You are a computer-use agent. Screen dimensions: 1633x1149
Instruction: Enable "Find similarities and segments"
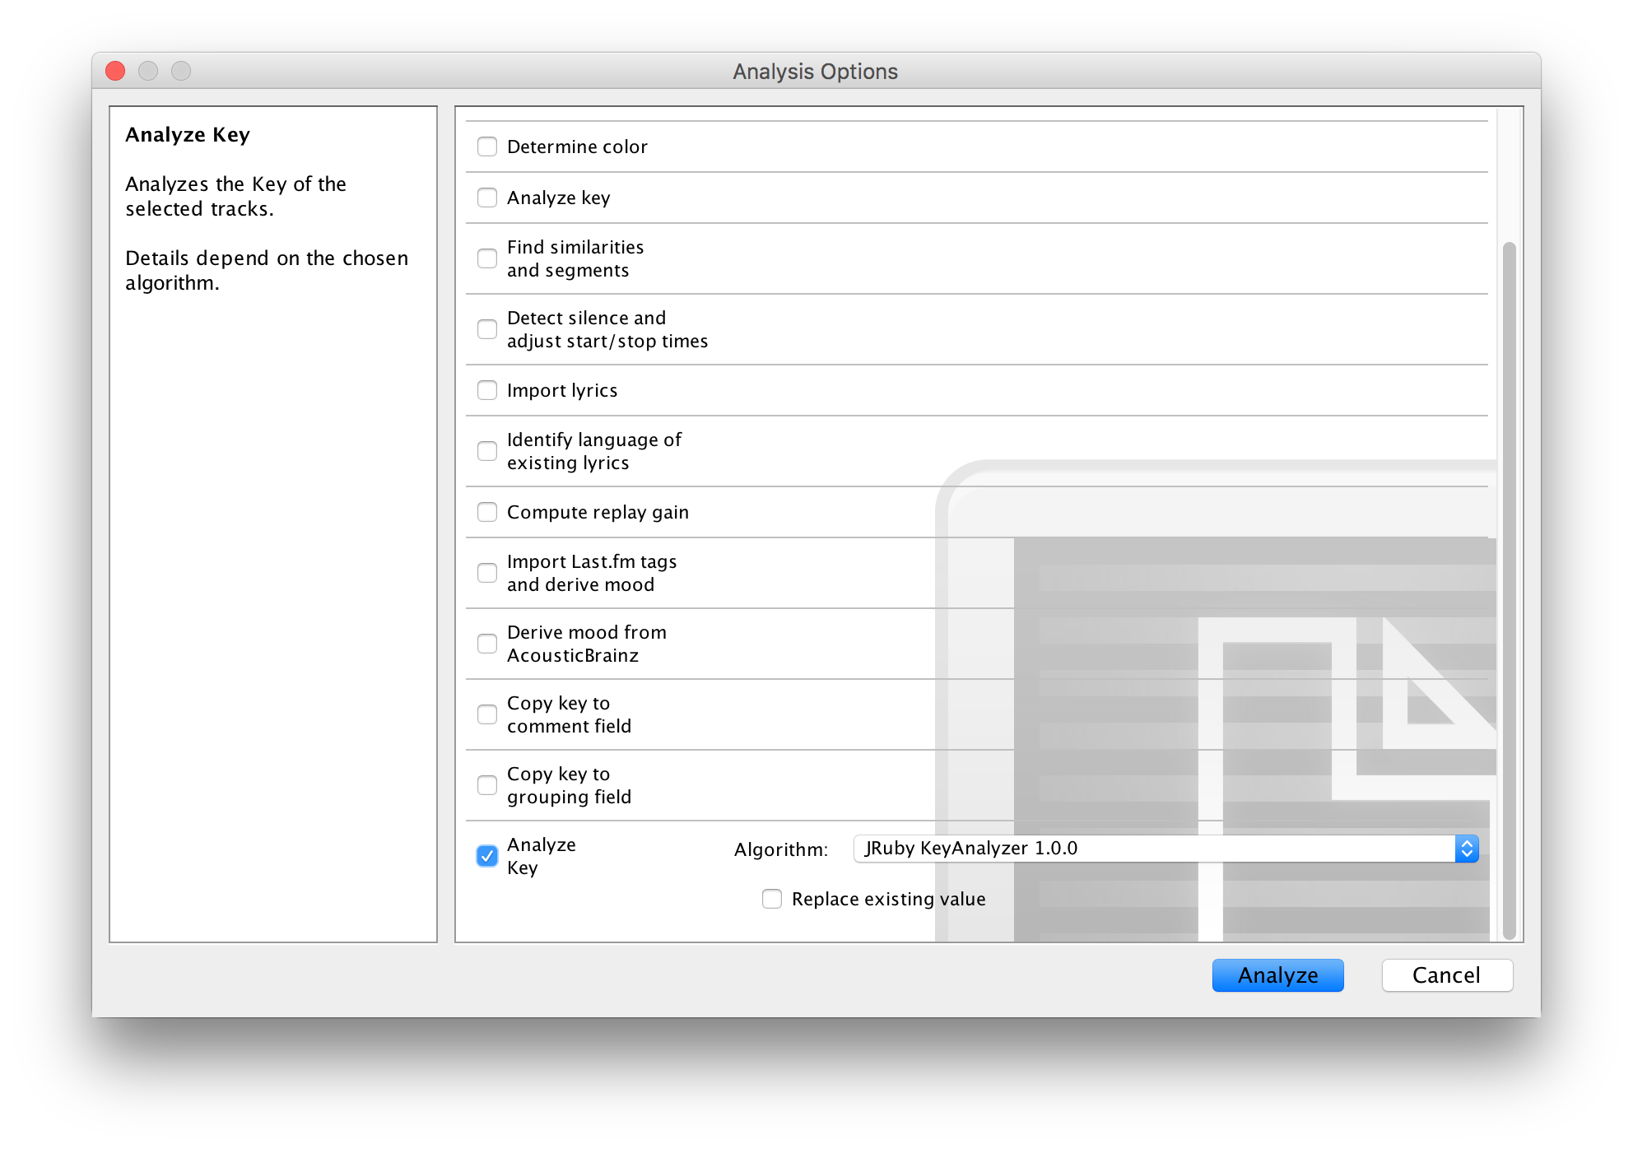486,258
